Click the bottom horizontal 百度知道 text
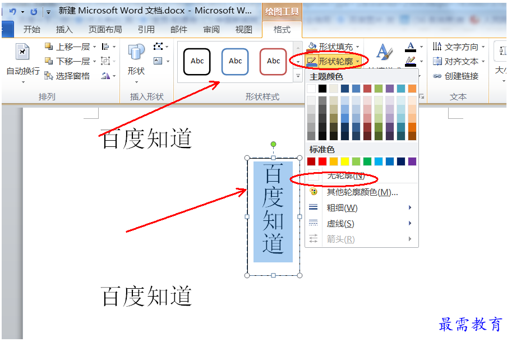The width and height of the screenshot is (507, 342). coord(147,296)
